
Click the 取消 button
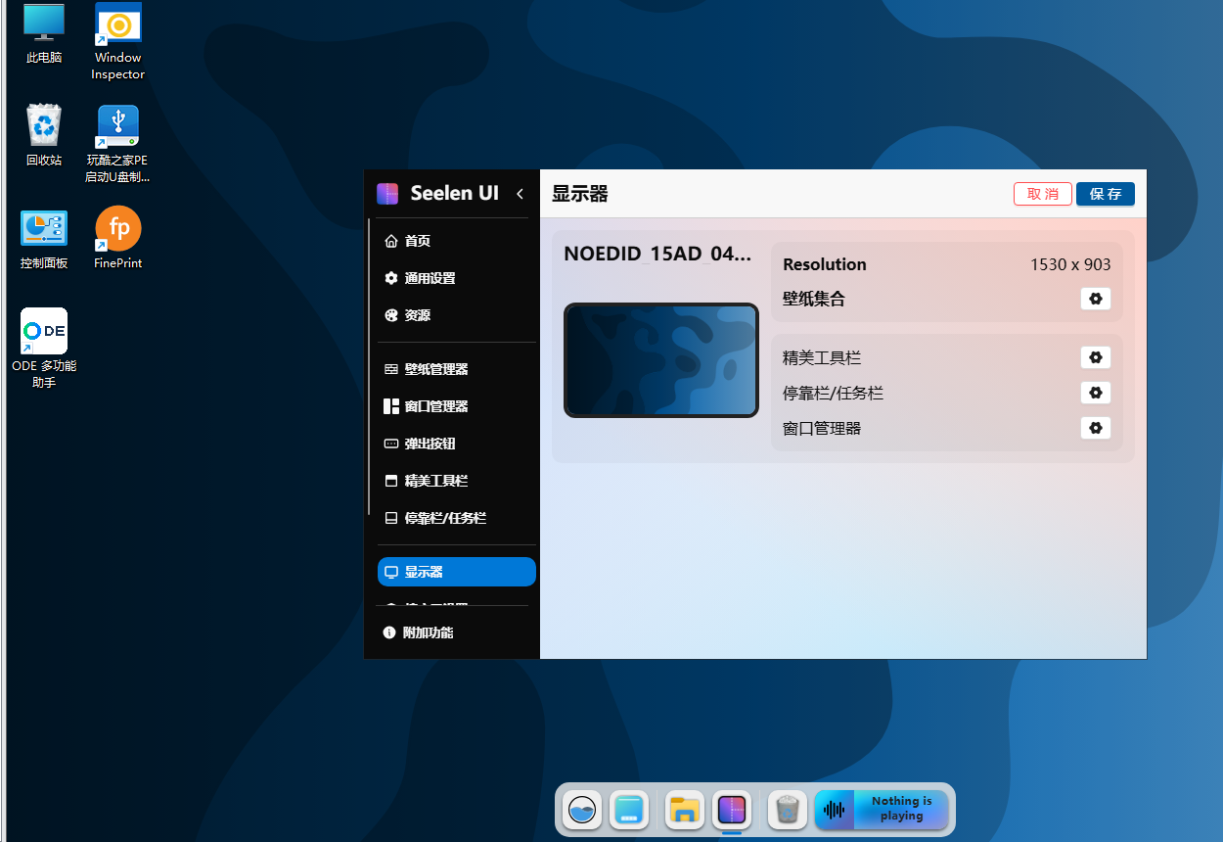click(x=1042, y=194)
